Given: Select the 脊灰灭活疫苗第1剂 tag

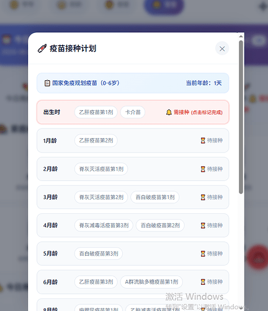Looking at the screenshot, I should pyautogui.click(x=101, y=169).
